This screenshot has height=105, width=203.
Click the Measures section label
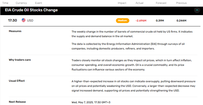coord(15,31)
